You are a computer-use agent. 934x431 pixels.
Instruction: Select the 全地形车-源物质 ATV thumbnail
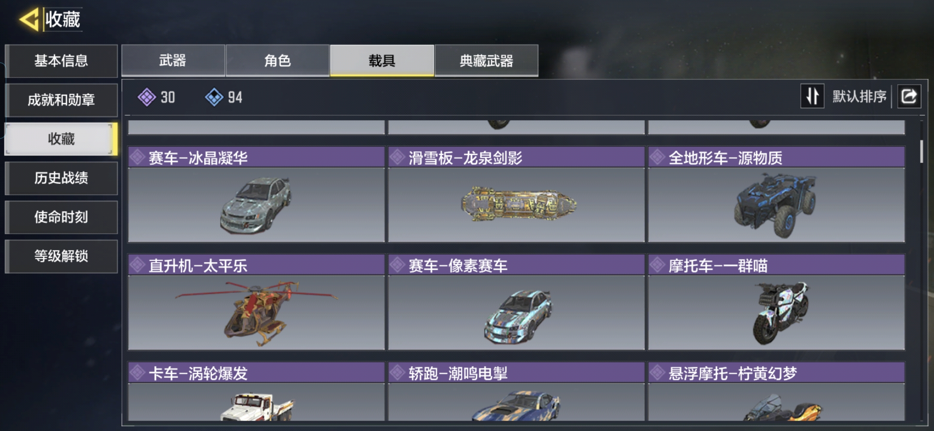(x=776, y=205)
